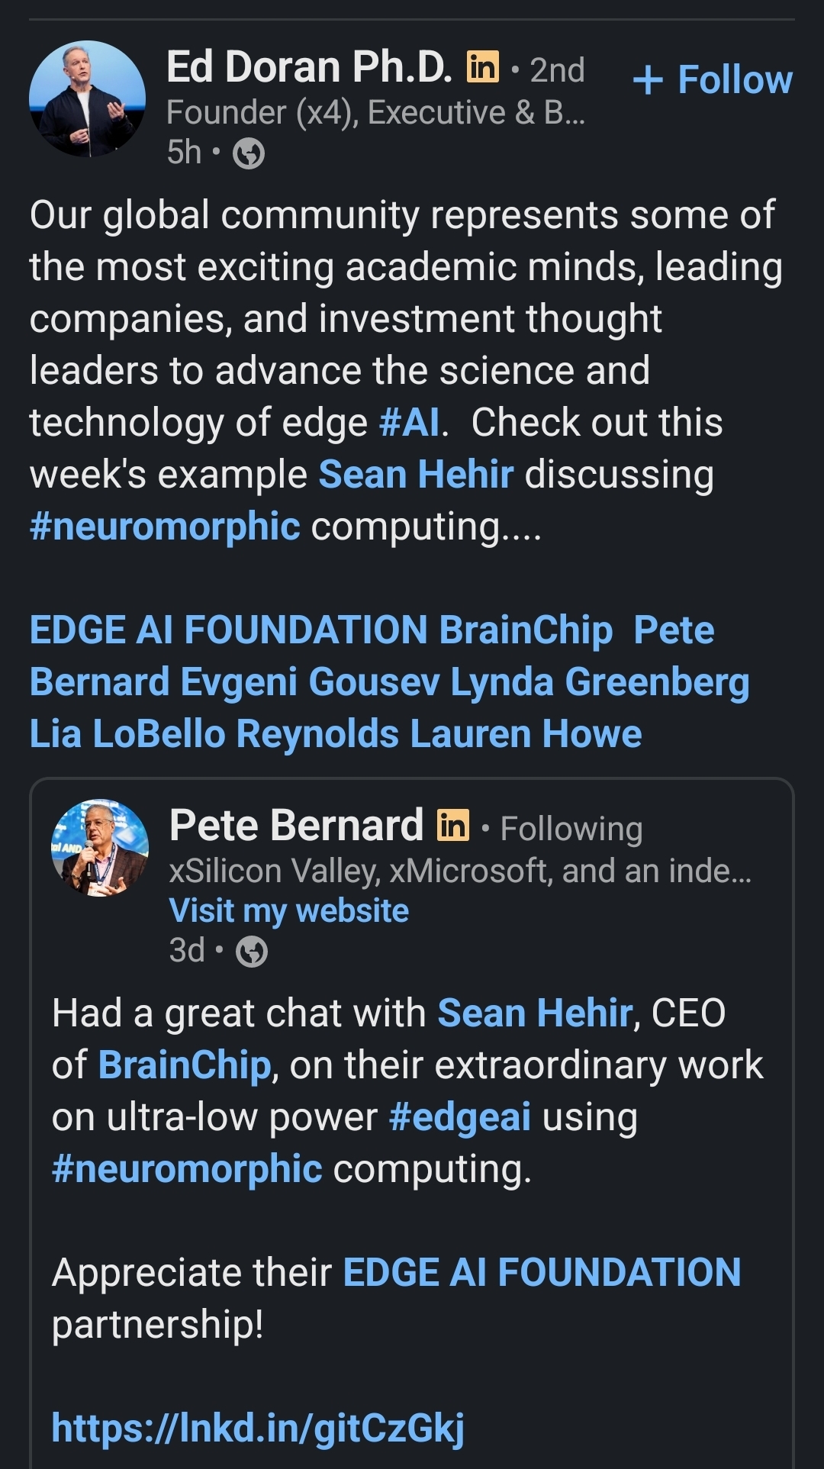This screenshot has width=824, height=1469.
Task: Open Ed Doran's profile picture
Action: [x=87, y=99]
